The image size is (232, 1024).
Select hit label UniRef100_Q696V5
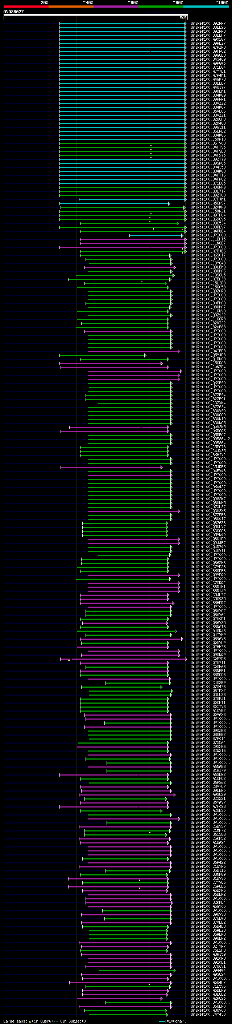(208, 219)
